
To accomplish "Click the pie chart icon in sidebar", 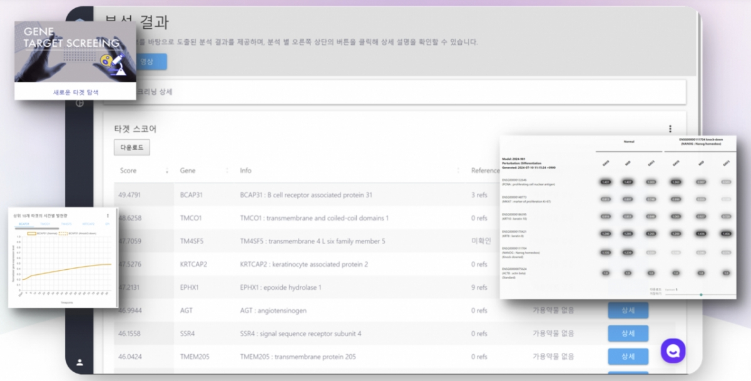I will pos(79,103).
